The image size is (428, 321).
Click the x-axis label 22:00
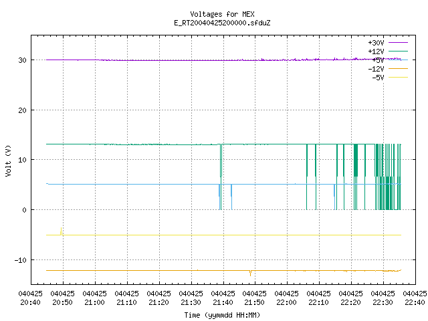[x=286, y=302]
